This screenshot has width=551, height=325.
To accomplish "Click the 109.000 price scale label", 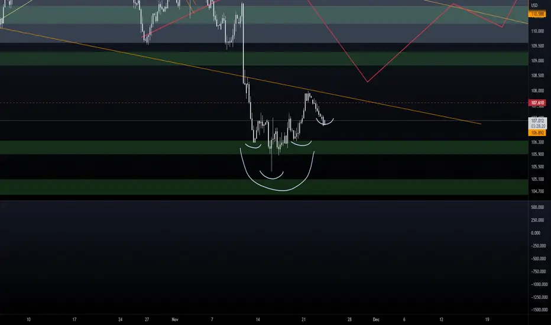I will (537, 61).
